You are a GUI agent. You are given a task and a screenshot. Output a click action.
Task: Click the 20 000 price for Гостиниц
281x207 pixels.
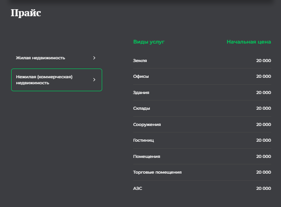[263, 140]
